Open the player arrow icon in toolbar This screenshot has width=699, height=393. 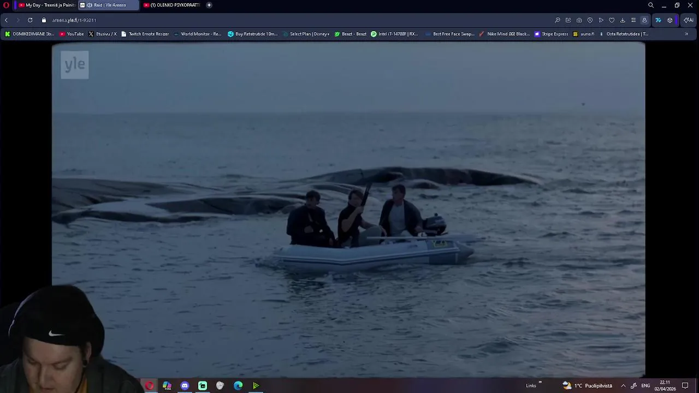(x=601, y=20)
